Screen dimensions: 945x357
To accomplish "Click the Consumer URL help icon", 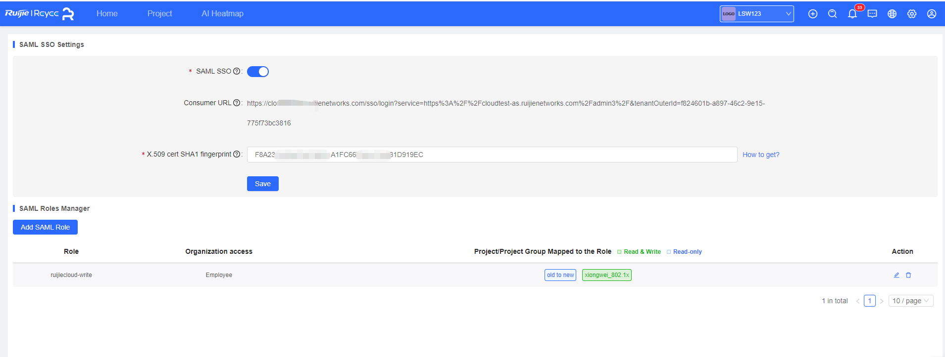I will click(237, 103).
